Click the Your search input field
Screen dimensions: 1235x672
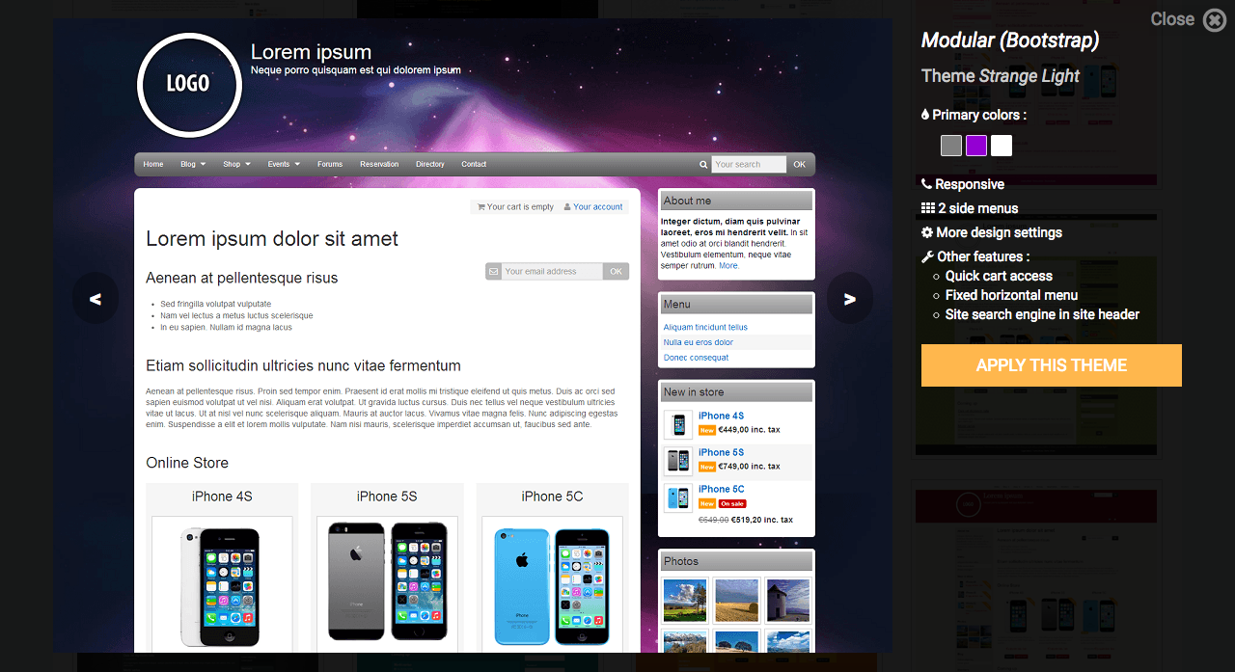(749, 165)
